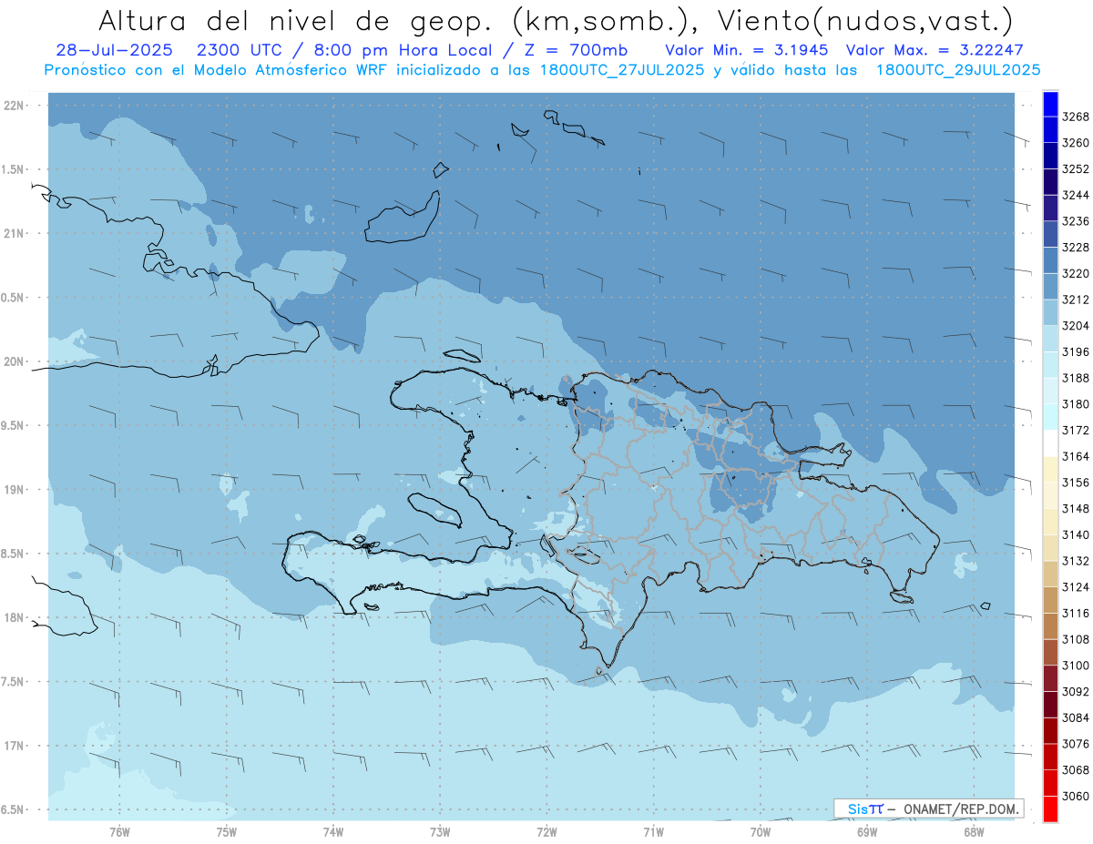Click the '73W' longitude label
The width and height of the screenshot is (1093, 844).
pyautogui.click(x=440, y=830)
